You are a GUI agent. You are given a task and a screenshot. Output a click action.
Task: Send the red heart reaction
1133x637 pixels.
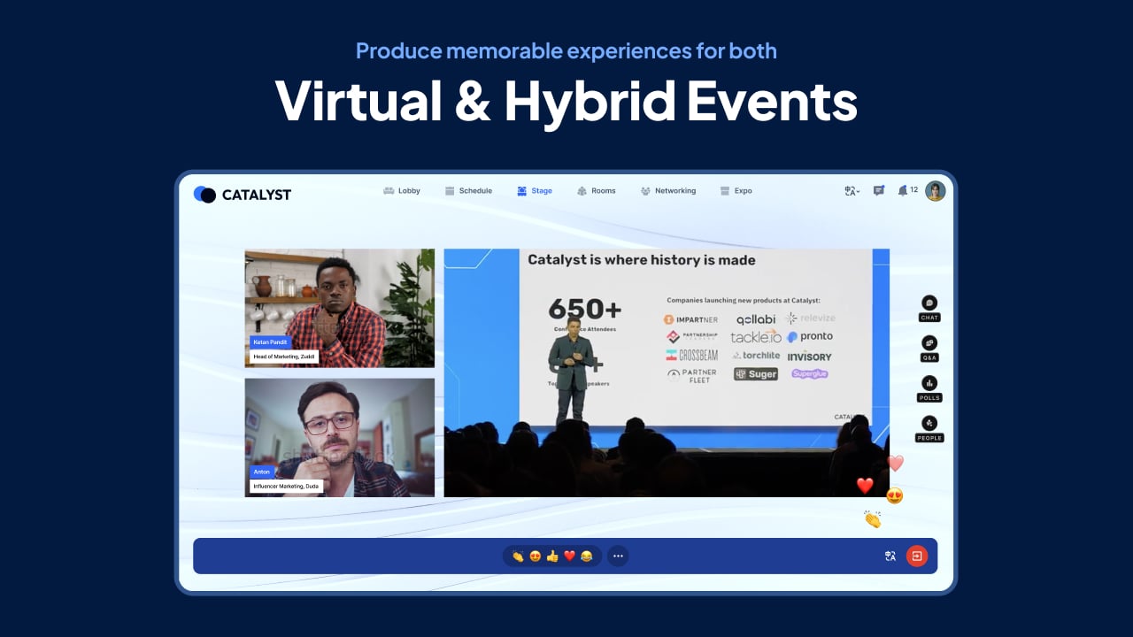tap(569, 556)
